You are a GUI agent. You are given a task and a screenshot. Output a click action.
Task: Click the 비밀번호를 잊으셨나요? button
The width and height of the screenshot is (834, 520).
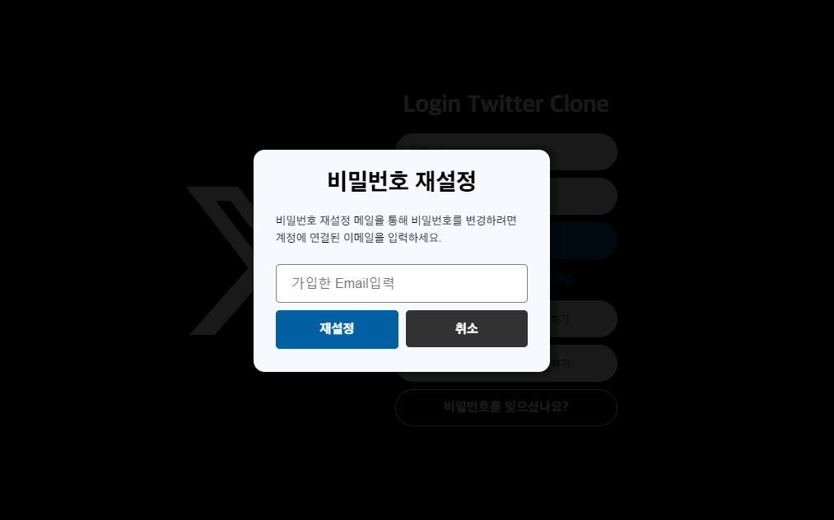click(x=506, y=408)
